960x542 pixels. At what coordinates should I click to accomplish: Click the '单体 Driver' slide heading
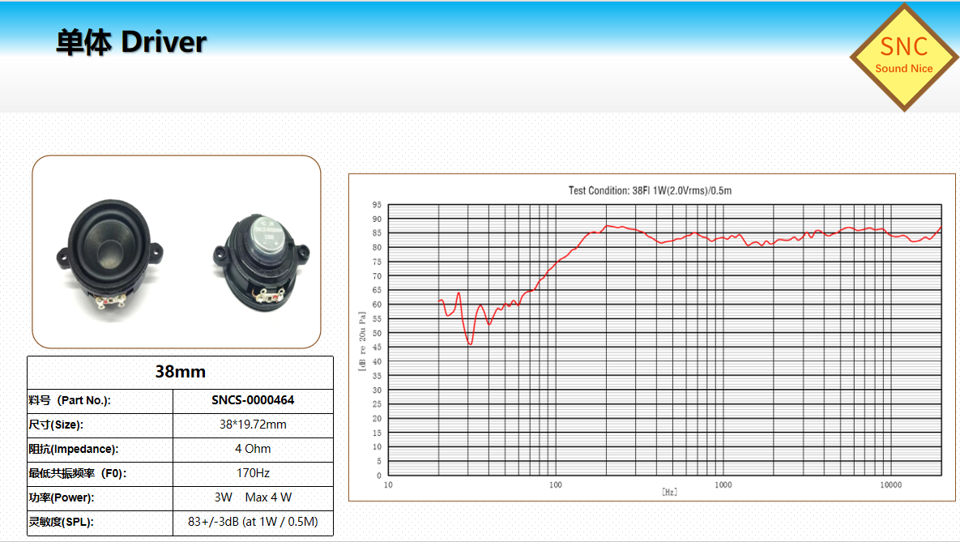click(131, 42)
